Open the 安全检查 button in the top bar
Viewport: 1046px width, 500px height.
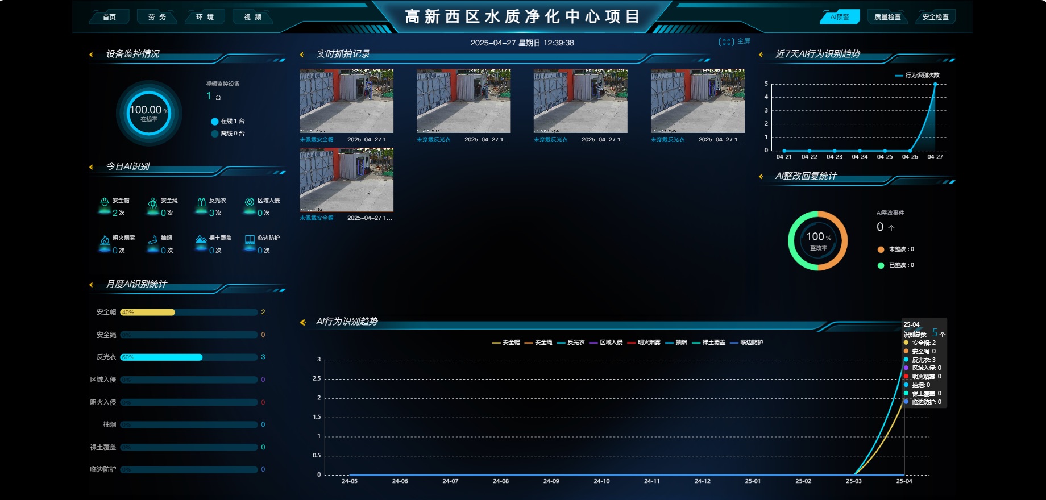click(x=935, y=17)
